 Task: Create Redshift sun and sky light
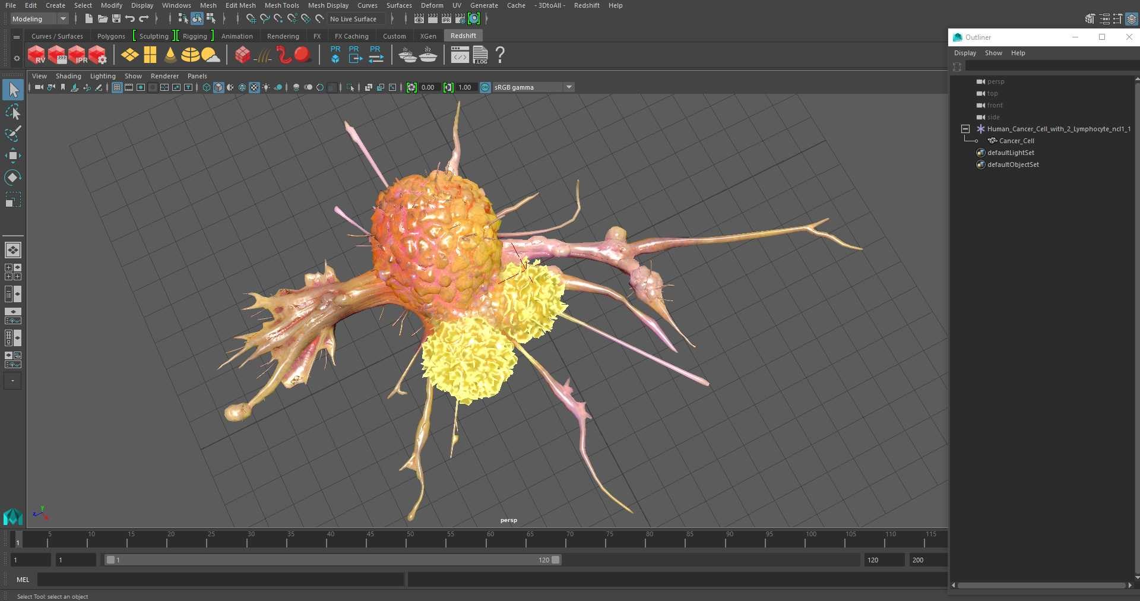211,55
